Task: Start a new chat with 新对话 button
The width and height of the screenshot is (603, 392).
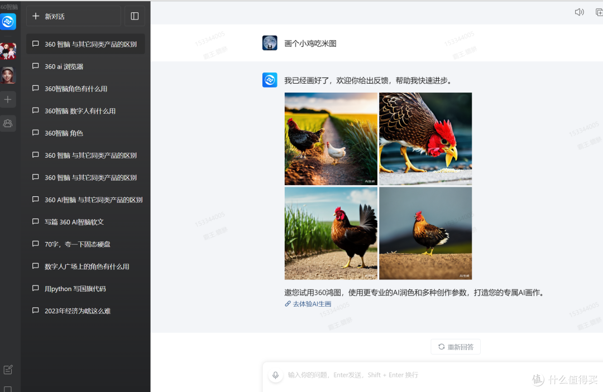Action: 74,16
